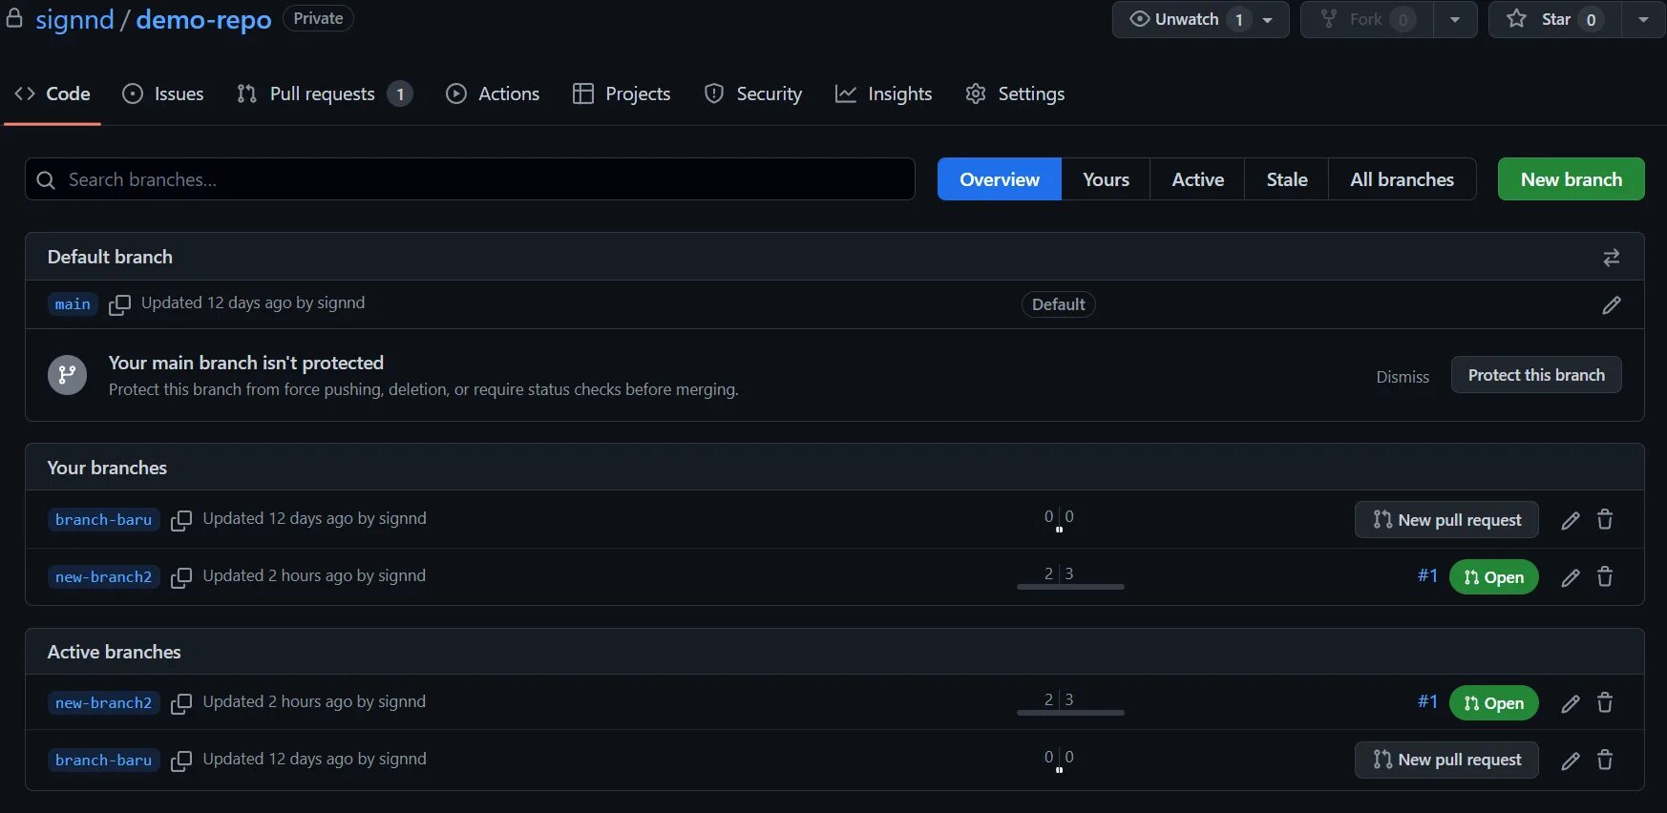Open the signnd owner profile link
The width and height of the screenshot is (1667, 813).
(x=74, y=19)
